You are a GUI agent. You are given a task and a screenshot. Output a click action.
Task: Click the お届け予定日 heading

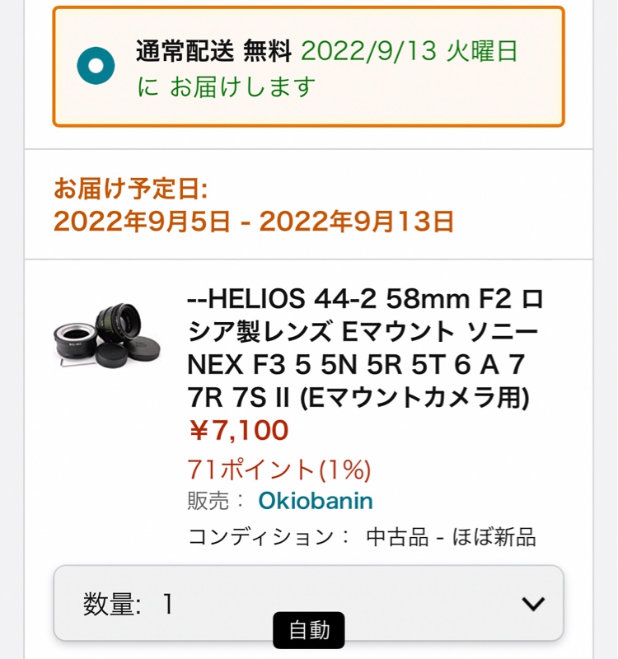pyautogui.click(x=130, y=188)
